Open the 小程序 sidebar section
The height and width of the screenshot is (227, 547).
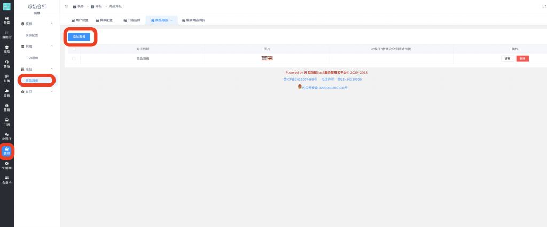[x=6, y=136]
